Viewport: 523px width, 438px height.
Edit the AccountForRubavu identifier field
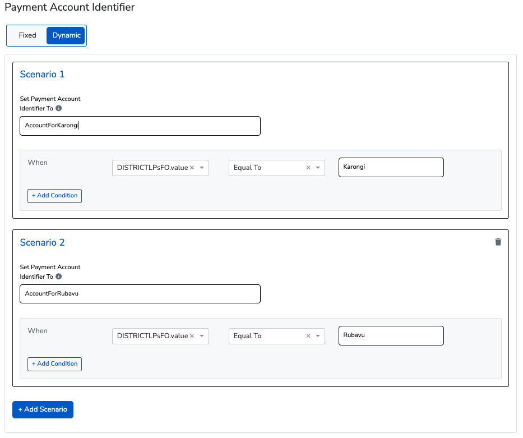tap(140, 294)
